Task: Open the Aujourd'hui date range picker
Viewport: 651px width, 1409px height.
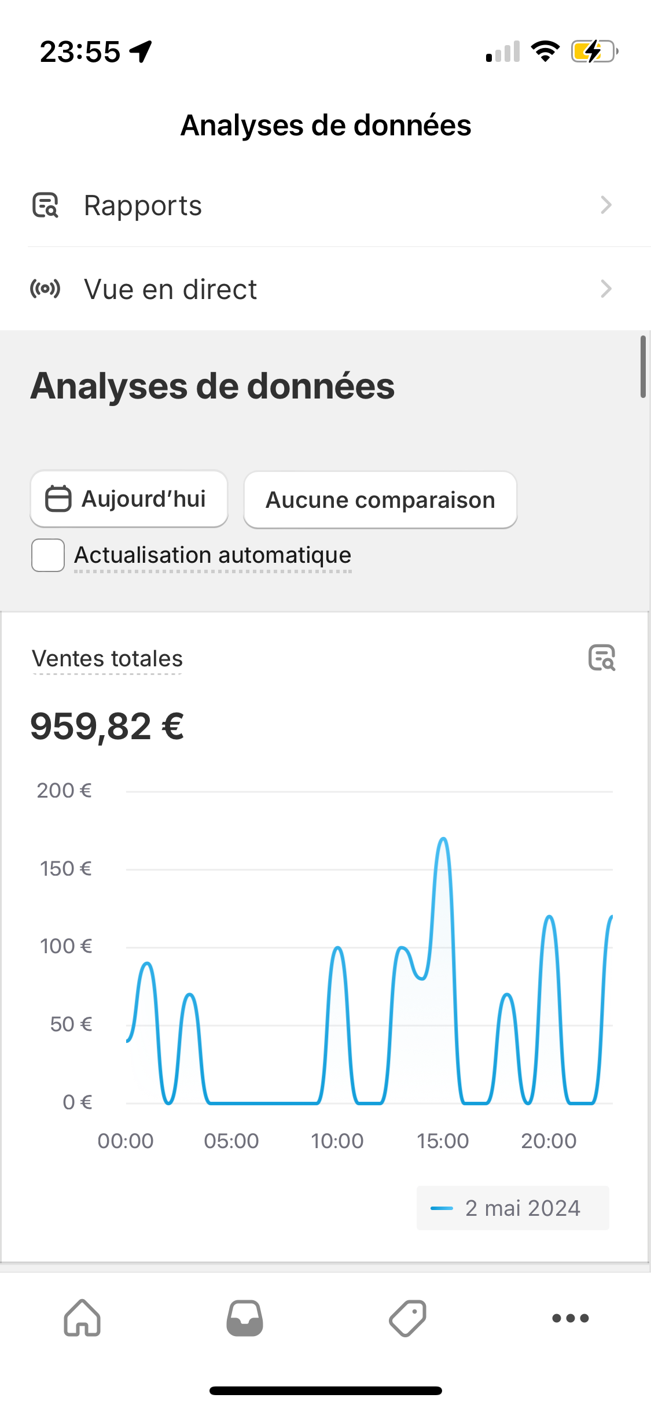Action: coord(129,499)
